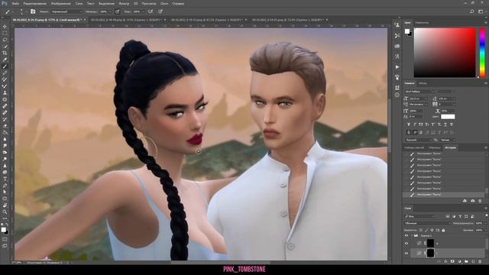Viewport: 489px width, 275px height.
Task: Open the collapsed Info panel icon
Action: [397, 95]
